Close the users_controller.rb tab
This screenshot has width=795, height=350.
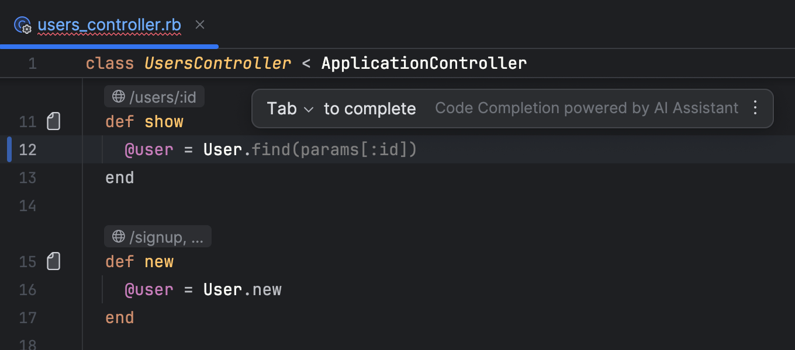[200, 24]
